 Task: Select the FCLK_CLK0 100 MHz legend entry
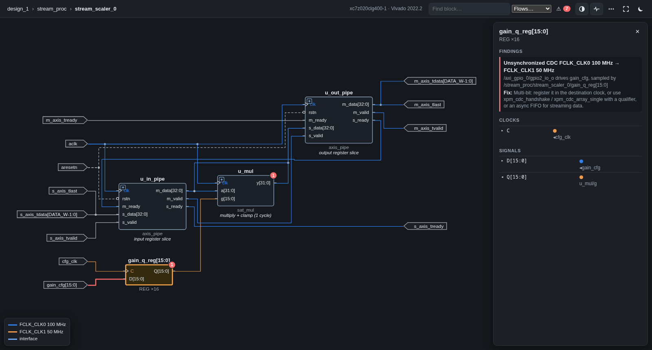pos(37,325)
